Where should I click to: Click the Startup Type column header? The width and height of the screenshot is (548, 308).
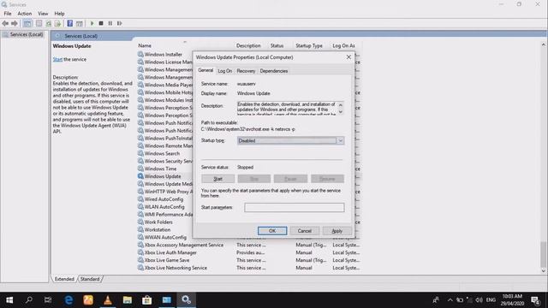[x=309, y=45]
